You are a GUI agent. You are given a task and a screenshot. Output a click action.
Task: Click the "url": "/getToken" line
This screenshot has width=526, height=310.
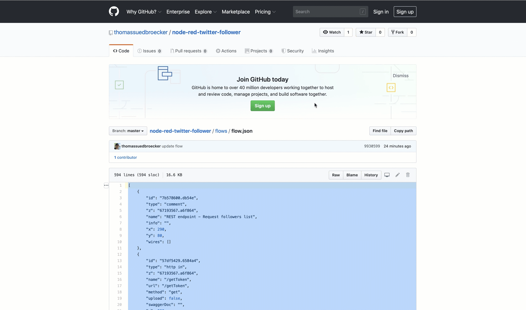[x=168, y=286]
